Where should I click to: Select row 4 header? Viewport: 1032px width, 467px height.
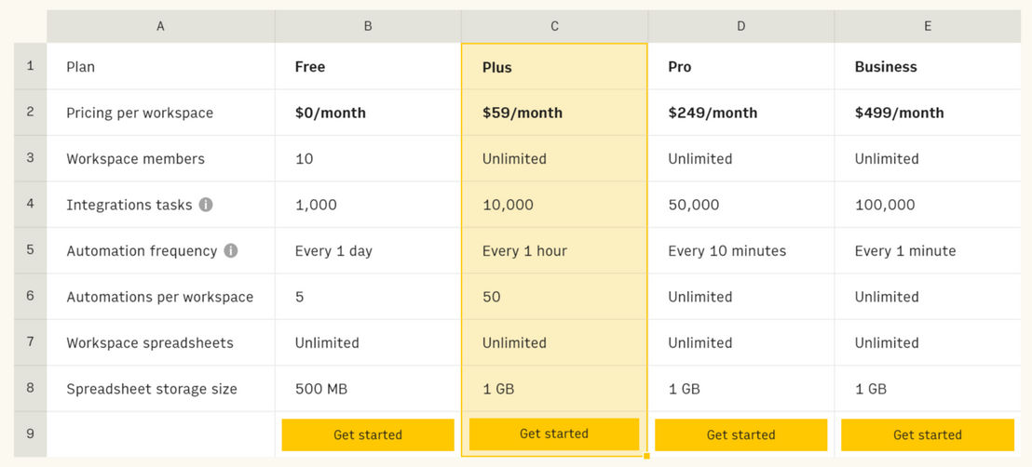31,205
